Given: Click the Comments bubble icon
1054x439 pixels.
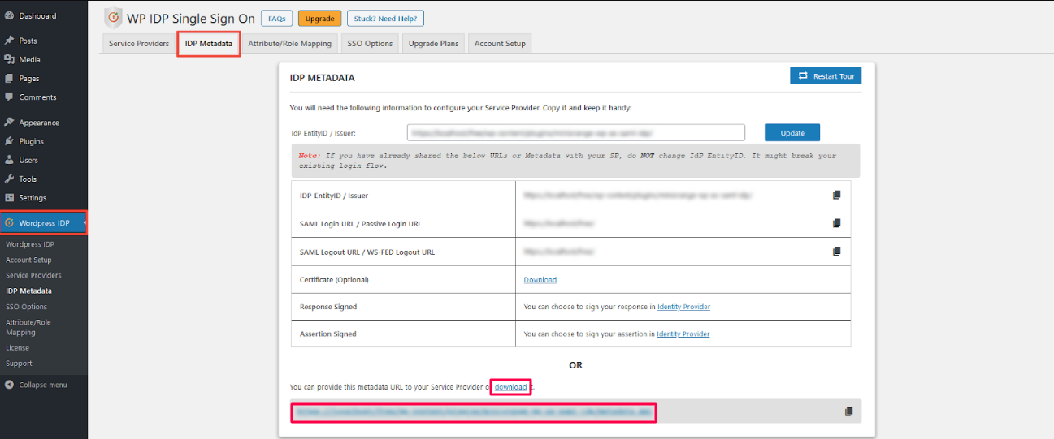Looking at the screenshot, I should point(9,97).
